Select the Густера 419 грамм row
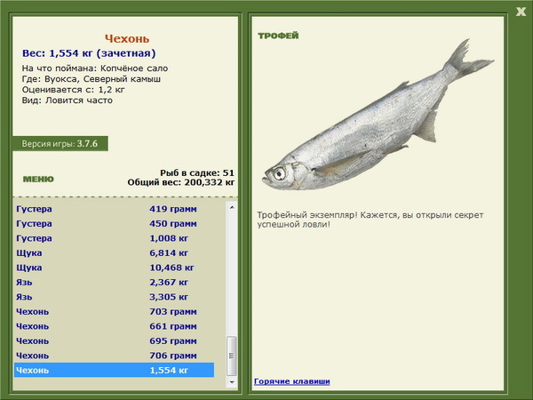Screen dimensions: 533x400 click(115, 209)
